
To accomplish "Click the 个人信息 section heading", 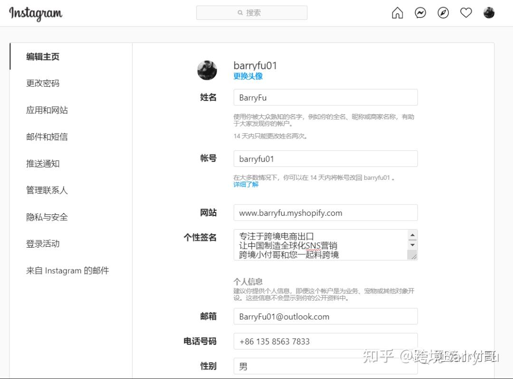I will tap(247, 282).
